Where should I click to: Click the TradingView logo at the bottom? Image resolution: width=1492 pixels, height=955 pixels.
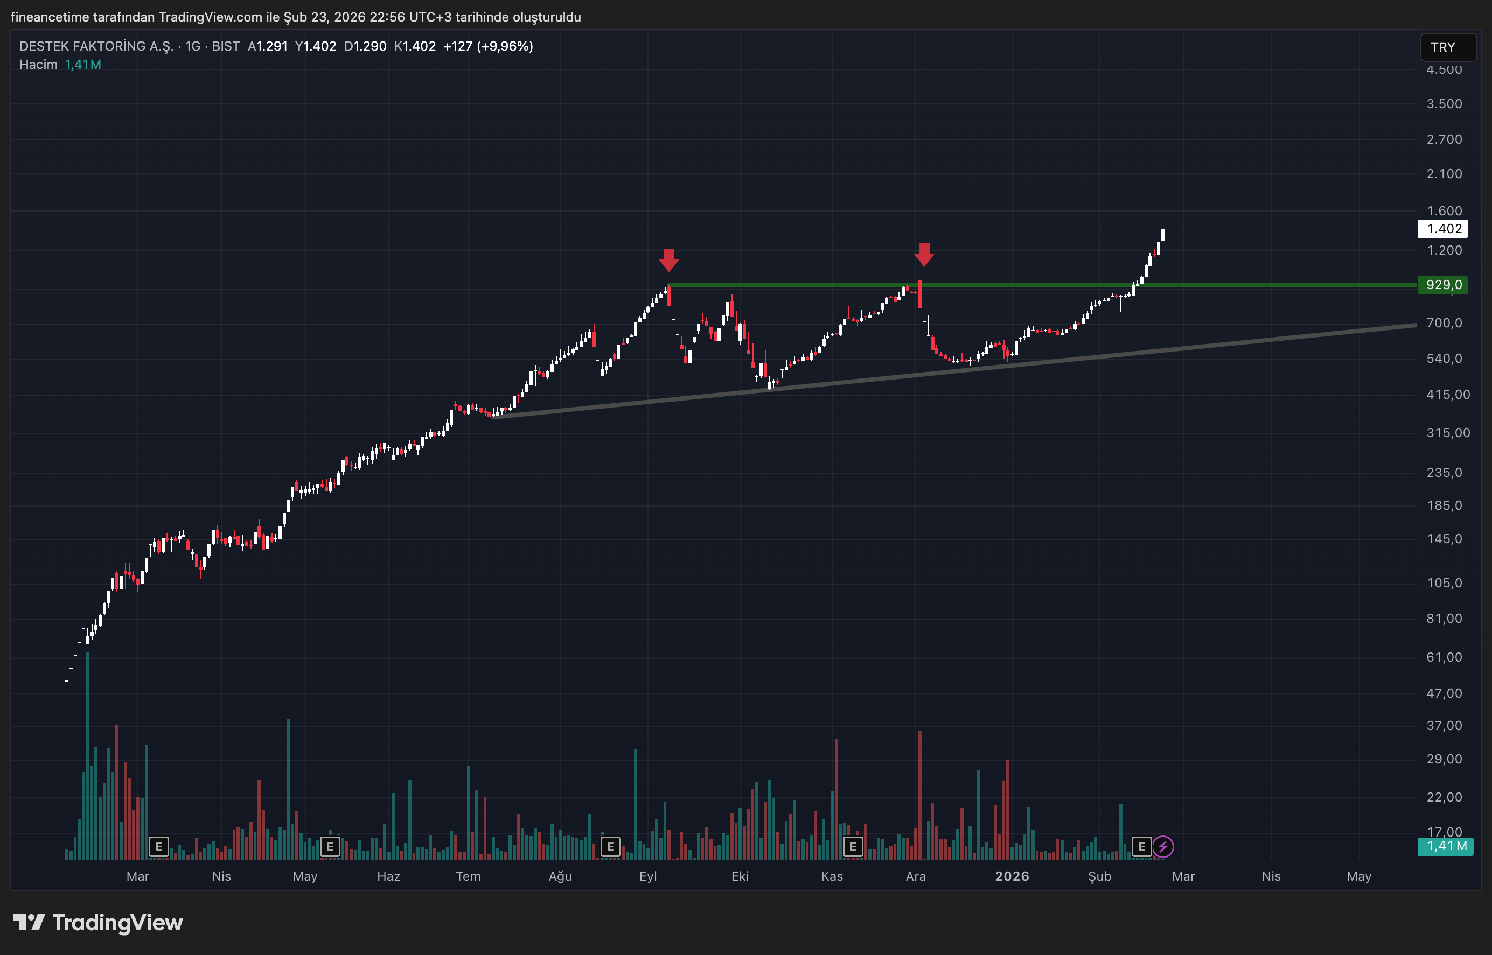[x=98, y=923]
